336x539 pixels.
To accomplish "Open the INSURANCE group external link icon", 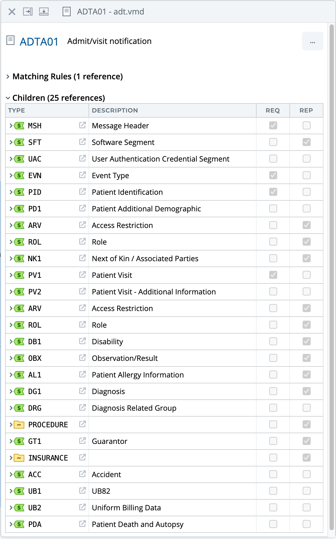I will [x=82, y=457].
